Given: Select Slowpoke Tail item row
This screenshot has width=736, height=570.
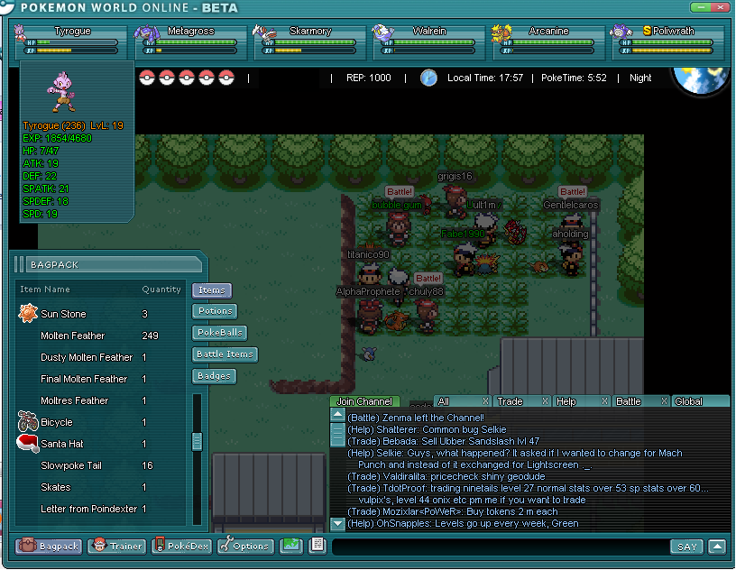Looking at the screenshot, I should pos(99,465).
